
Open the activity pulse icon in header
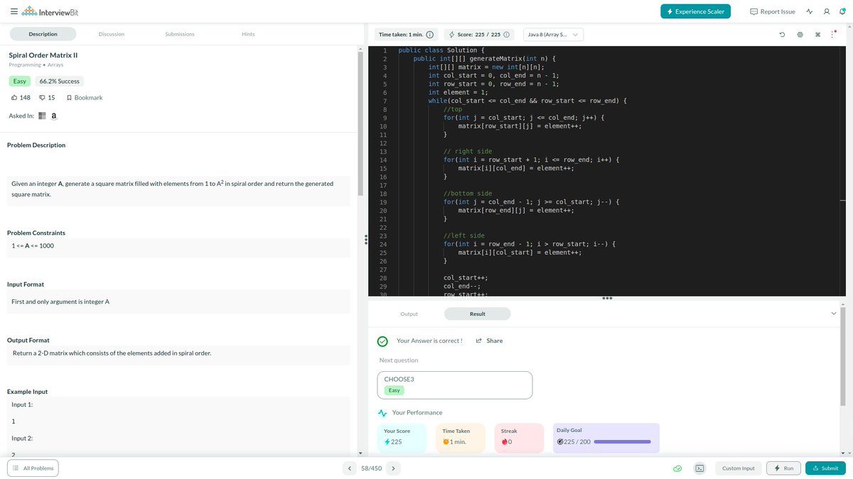click(x=810, y=11)
